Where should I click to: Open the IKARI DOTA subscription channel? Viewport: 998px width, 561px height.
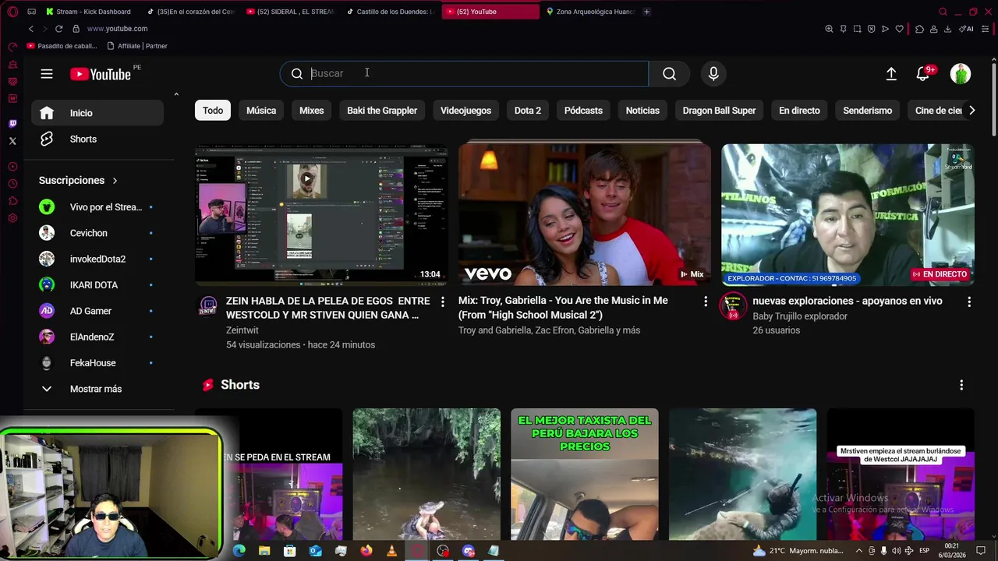[97, 285]
